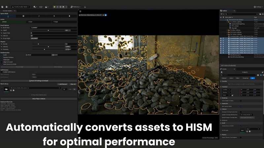Adjust the Falloff slider

click(x=48, y=30)
